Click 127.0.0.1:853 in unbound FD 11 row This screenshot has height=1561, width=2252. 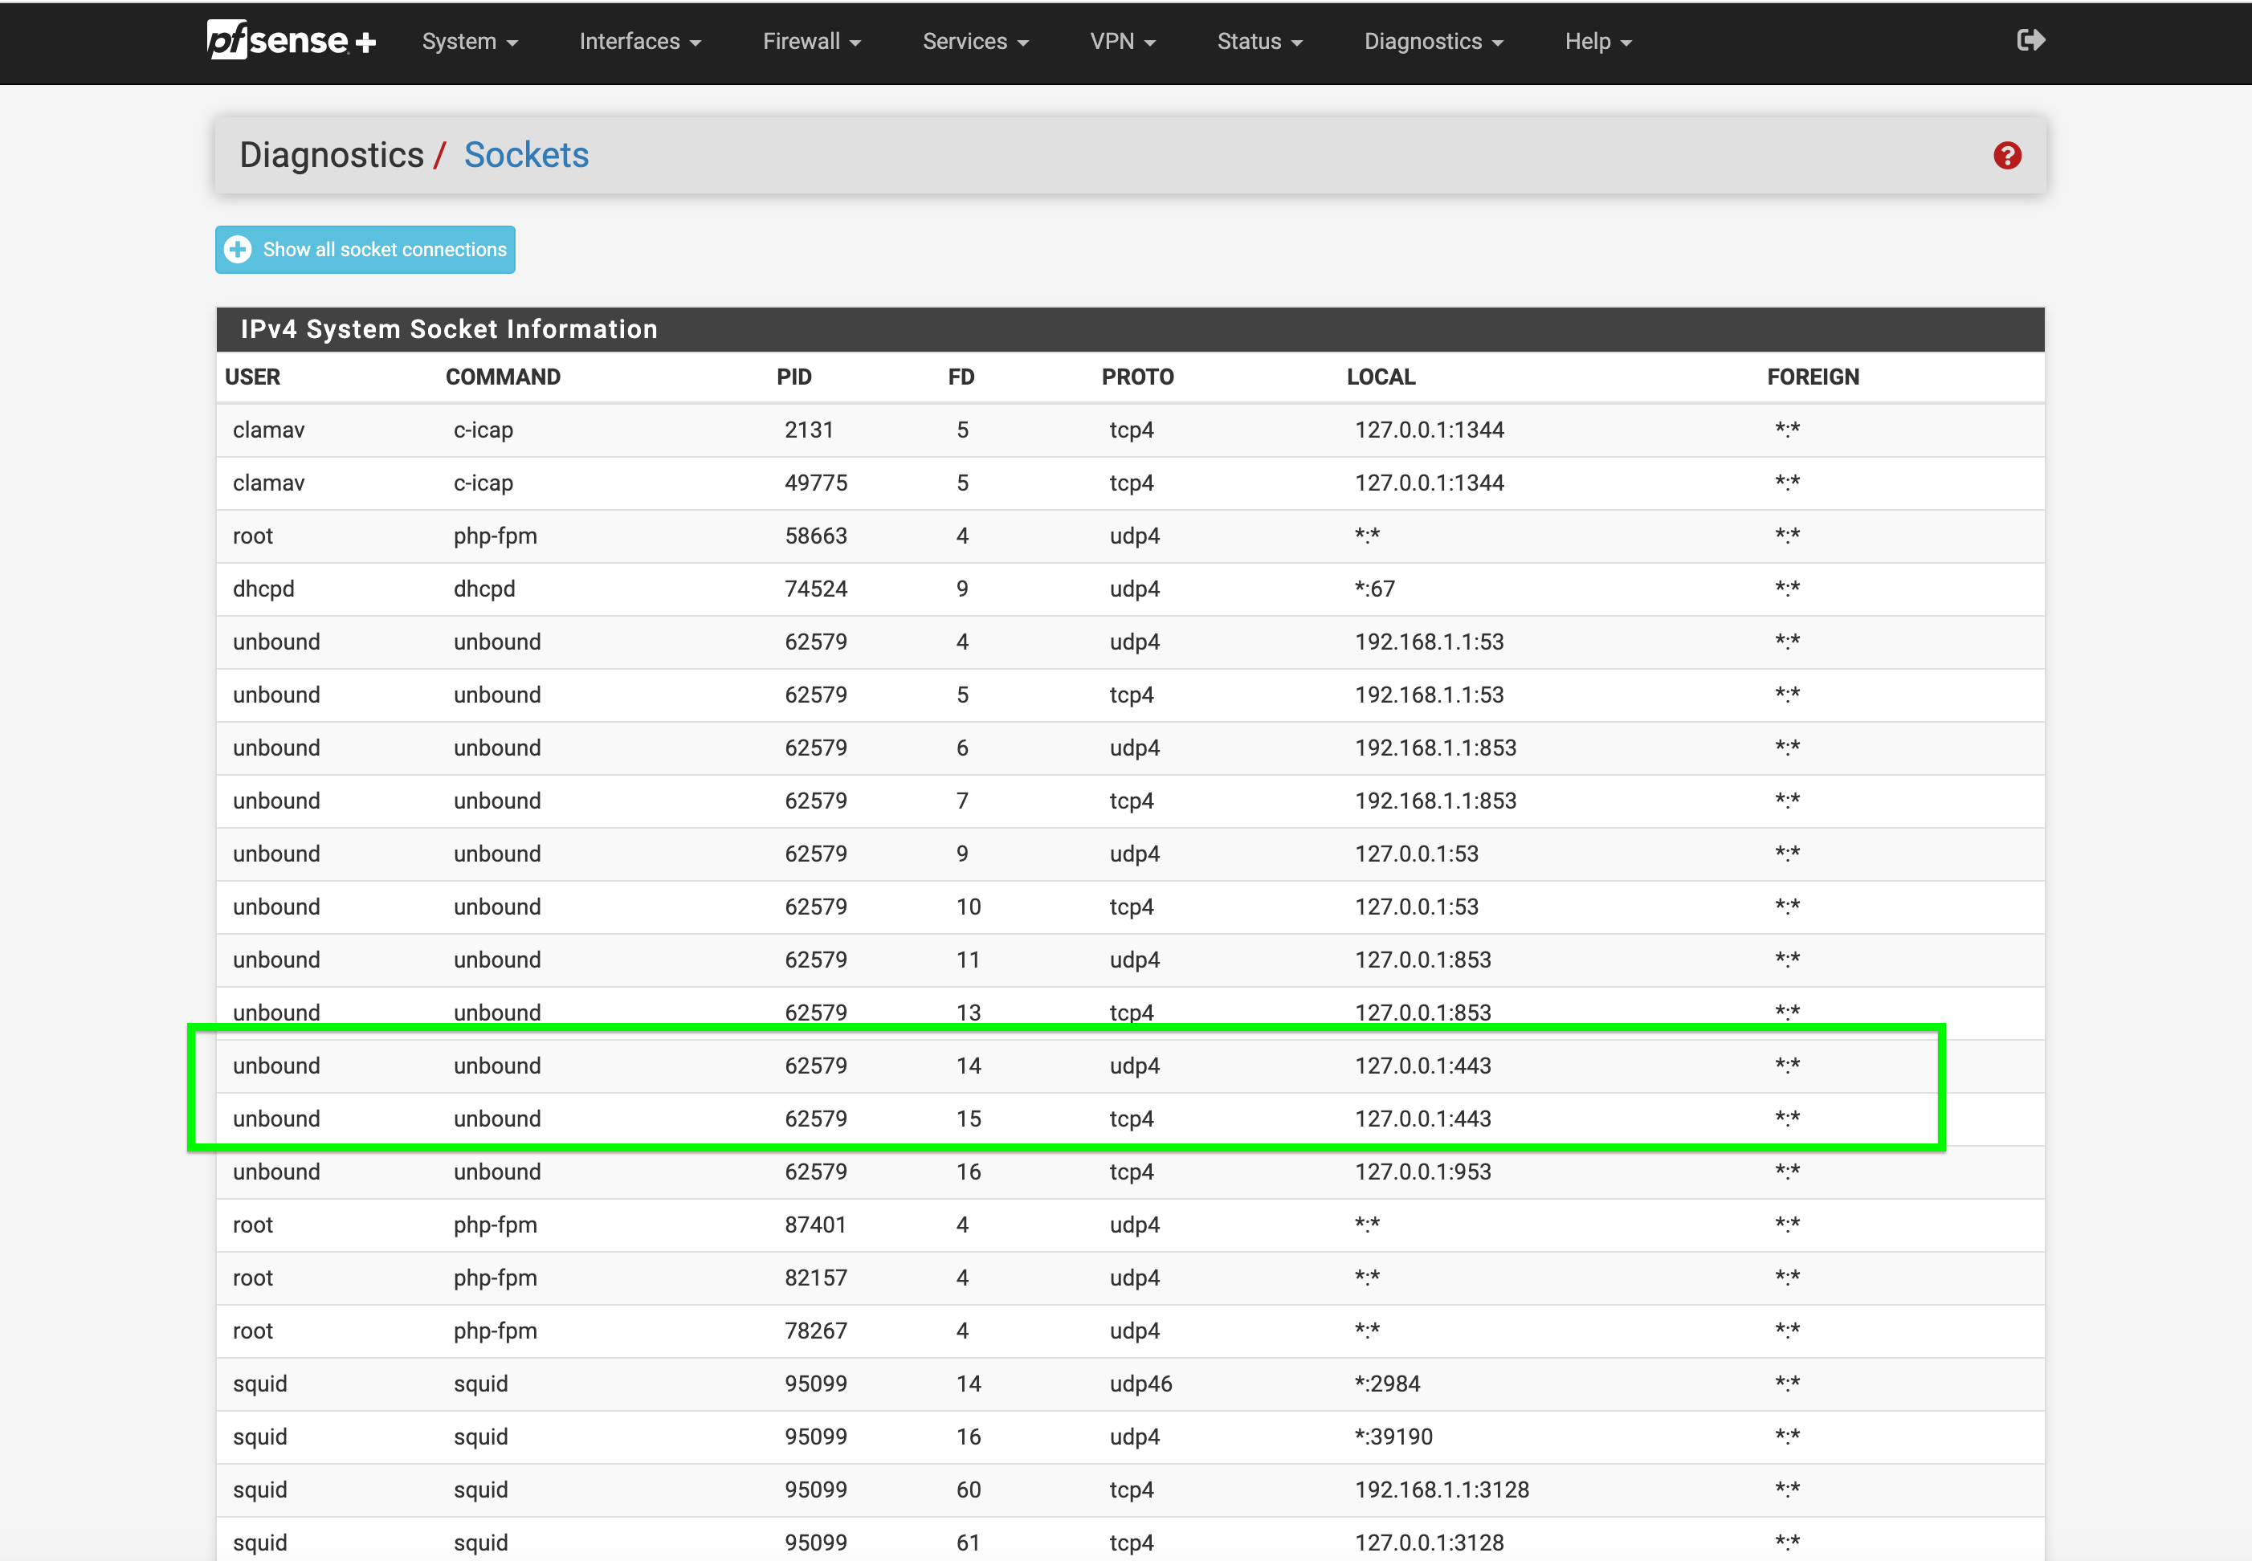1422,959
